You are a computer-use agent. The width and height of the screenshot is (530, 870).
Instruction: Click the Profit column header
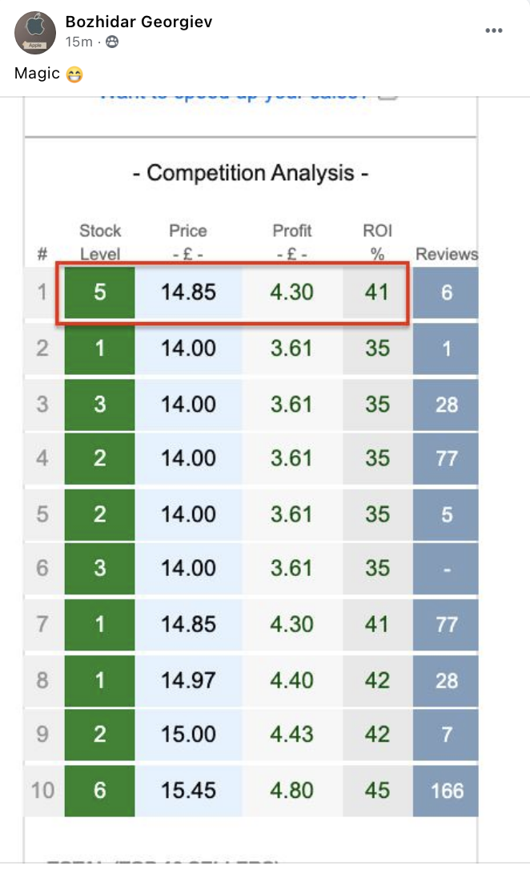[291, 242]
